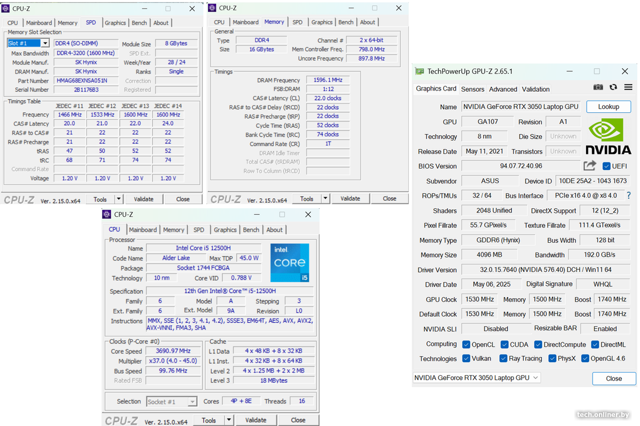Open Sensors tab in GPU-Z
This screenshot has height=426, width=640.
(x=473, y=89)
